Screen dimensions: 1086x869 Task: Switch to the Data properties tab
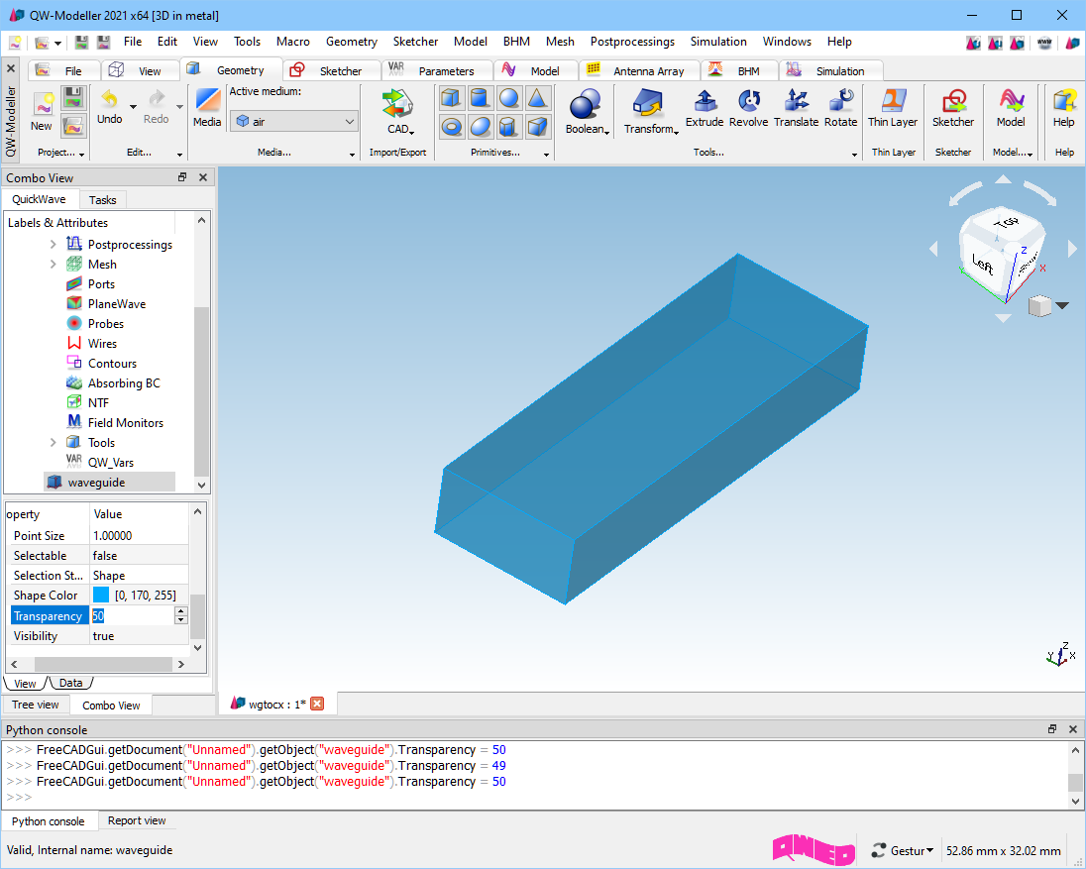click(x=70, y=683)
